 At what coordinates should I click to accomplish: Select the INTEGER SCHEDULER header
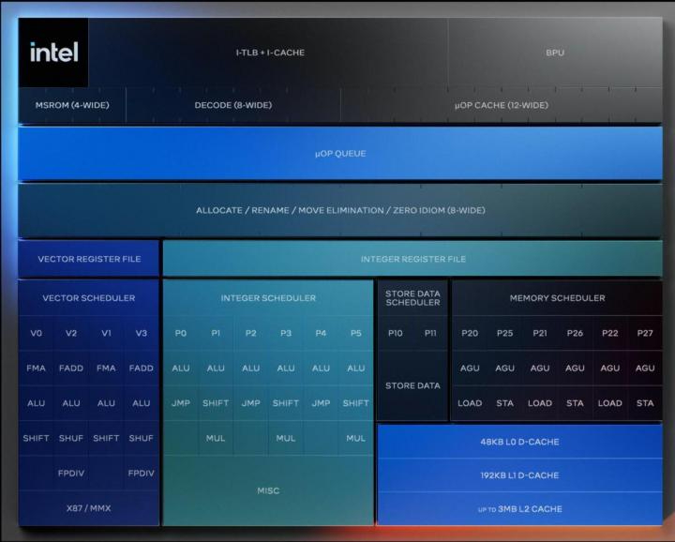[268, 298]
